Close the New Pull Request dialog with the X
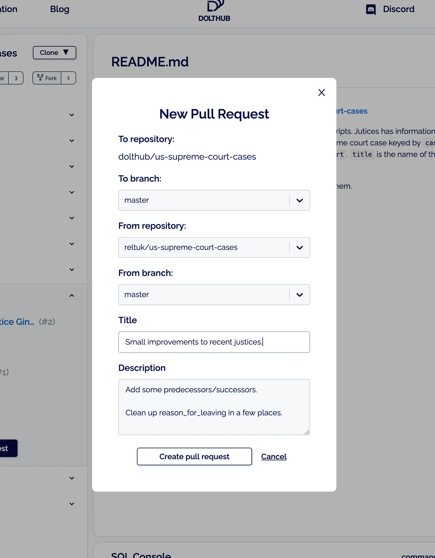Viewport: 435px width, 558px height. pyautogui.click(x=321, y=93)
